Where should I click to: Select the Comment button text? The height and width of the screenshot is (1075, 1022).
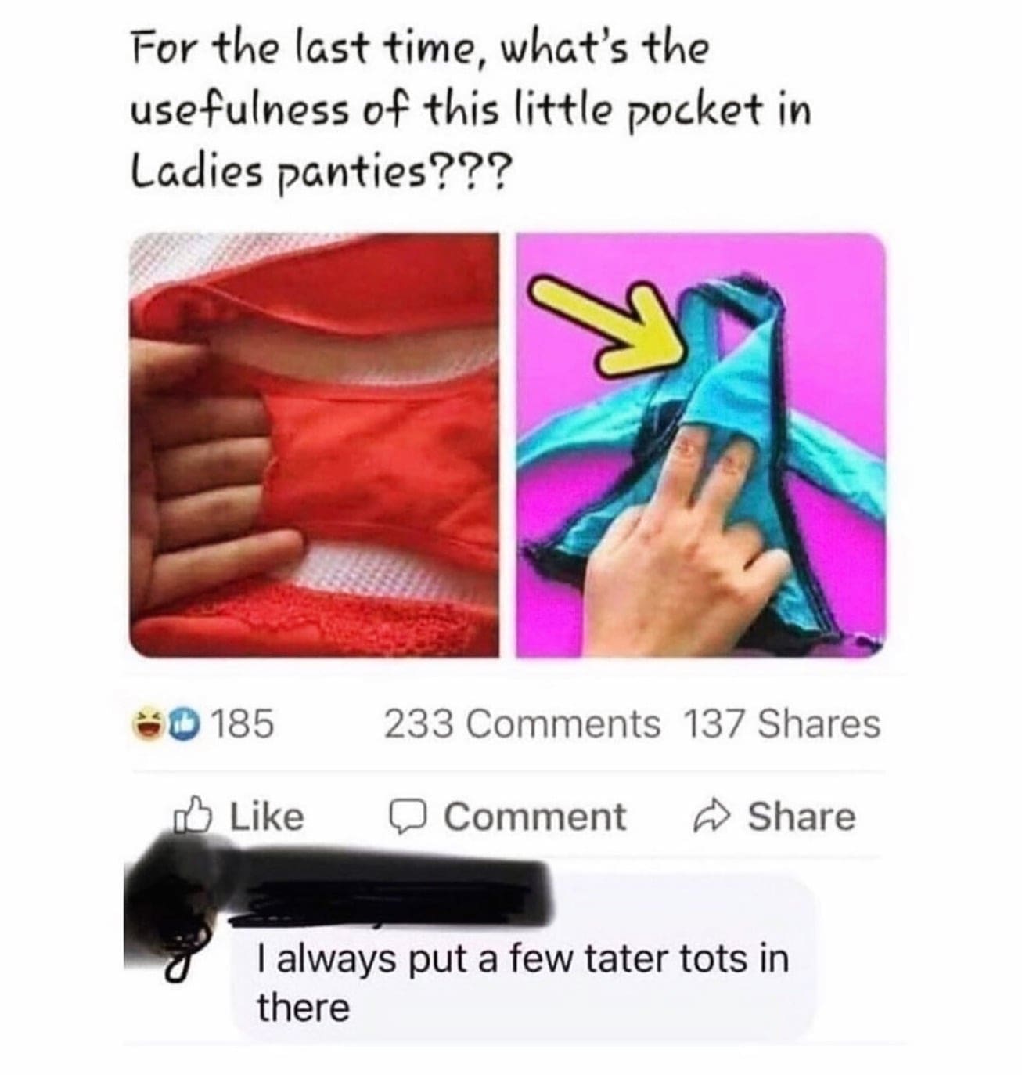tap(535, 817)
